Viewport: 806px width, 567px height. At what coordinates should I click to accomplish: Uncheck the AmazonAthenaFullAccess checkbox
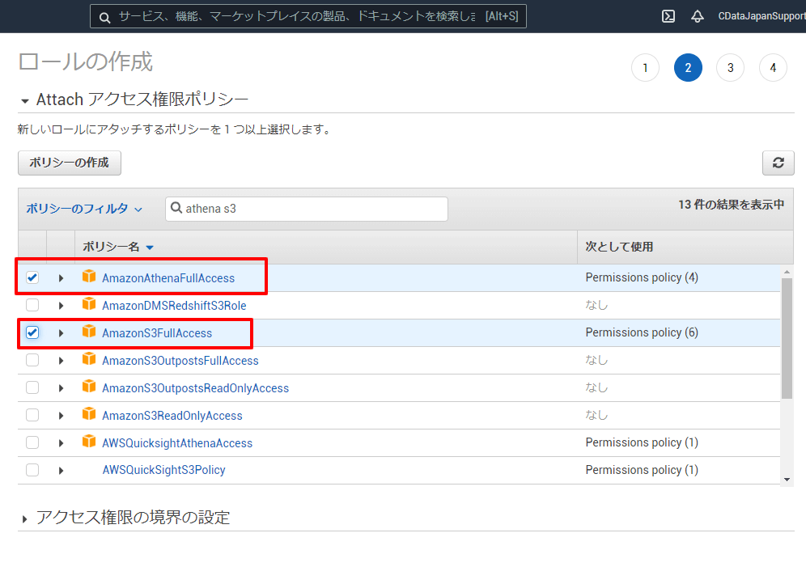coord(32,278)
